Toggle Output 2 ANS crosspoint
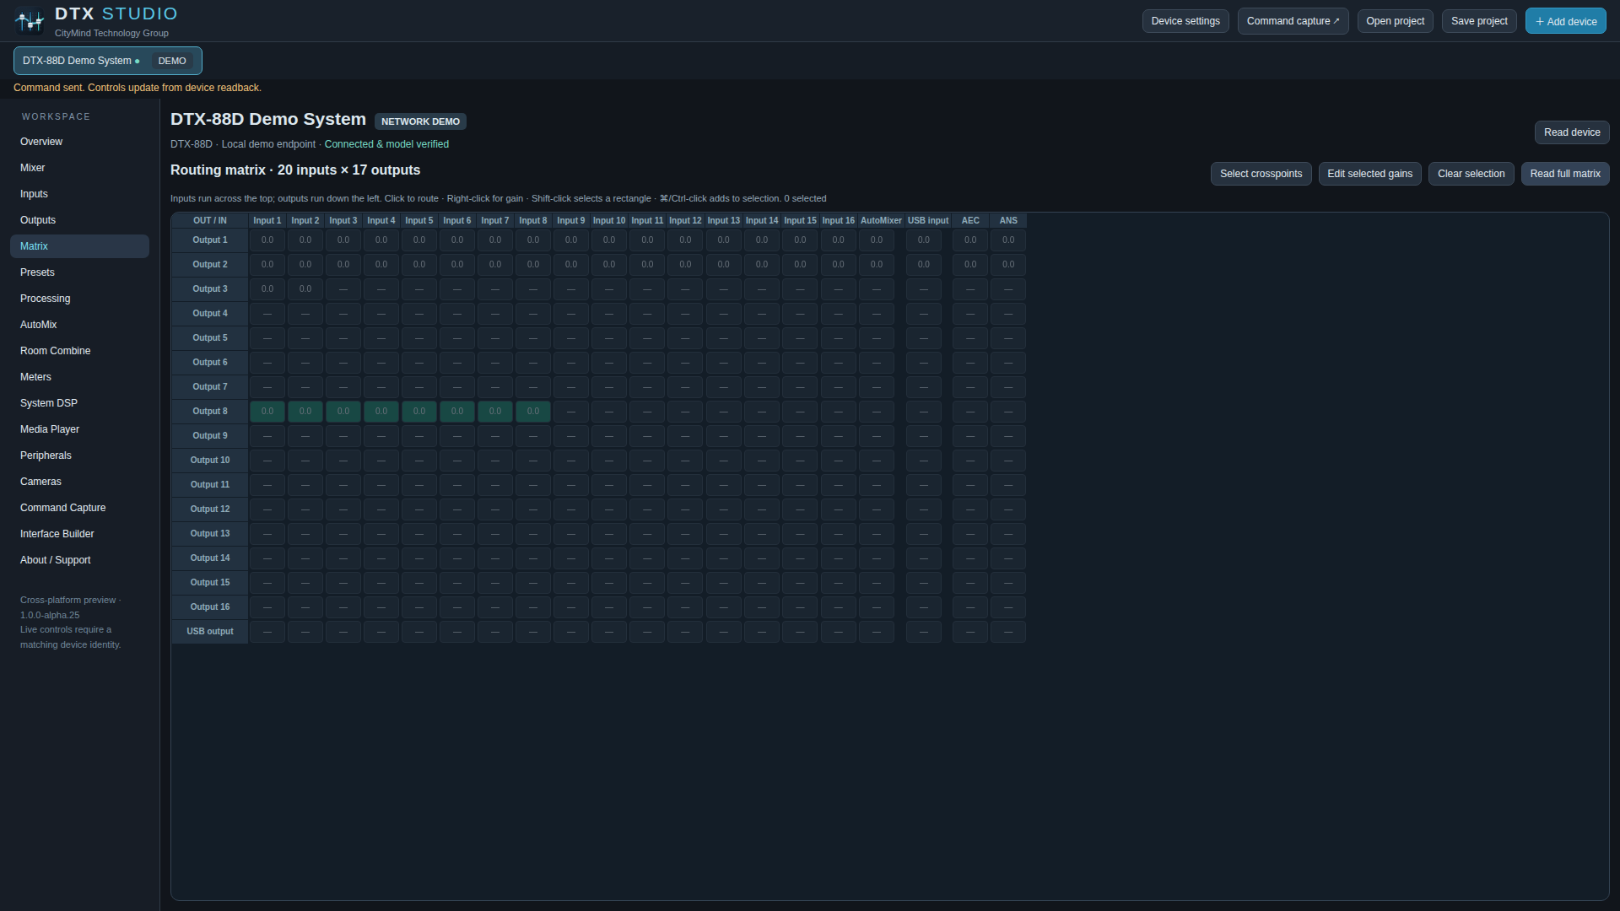The image size is (1620, 911). pos(1008,265)
